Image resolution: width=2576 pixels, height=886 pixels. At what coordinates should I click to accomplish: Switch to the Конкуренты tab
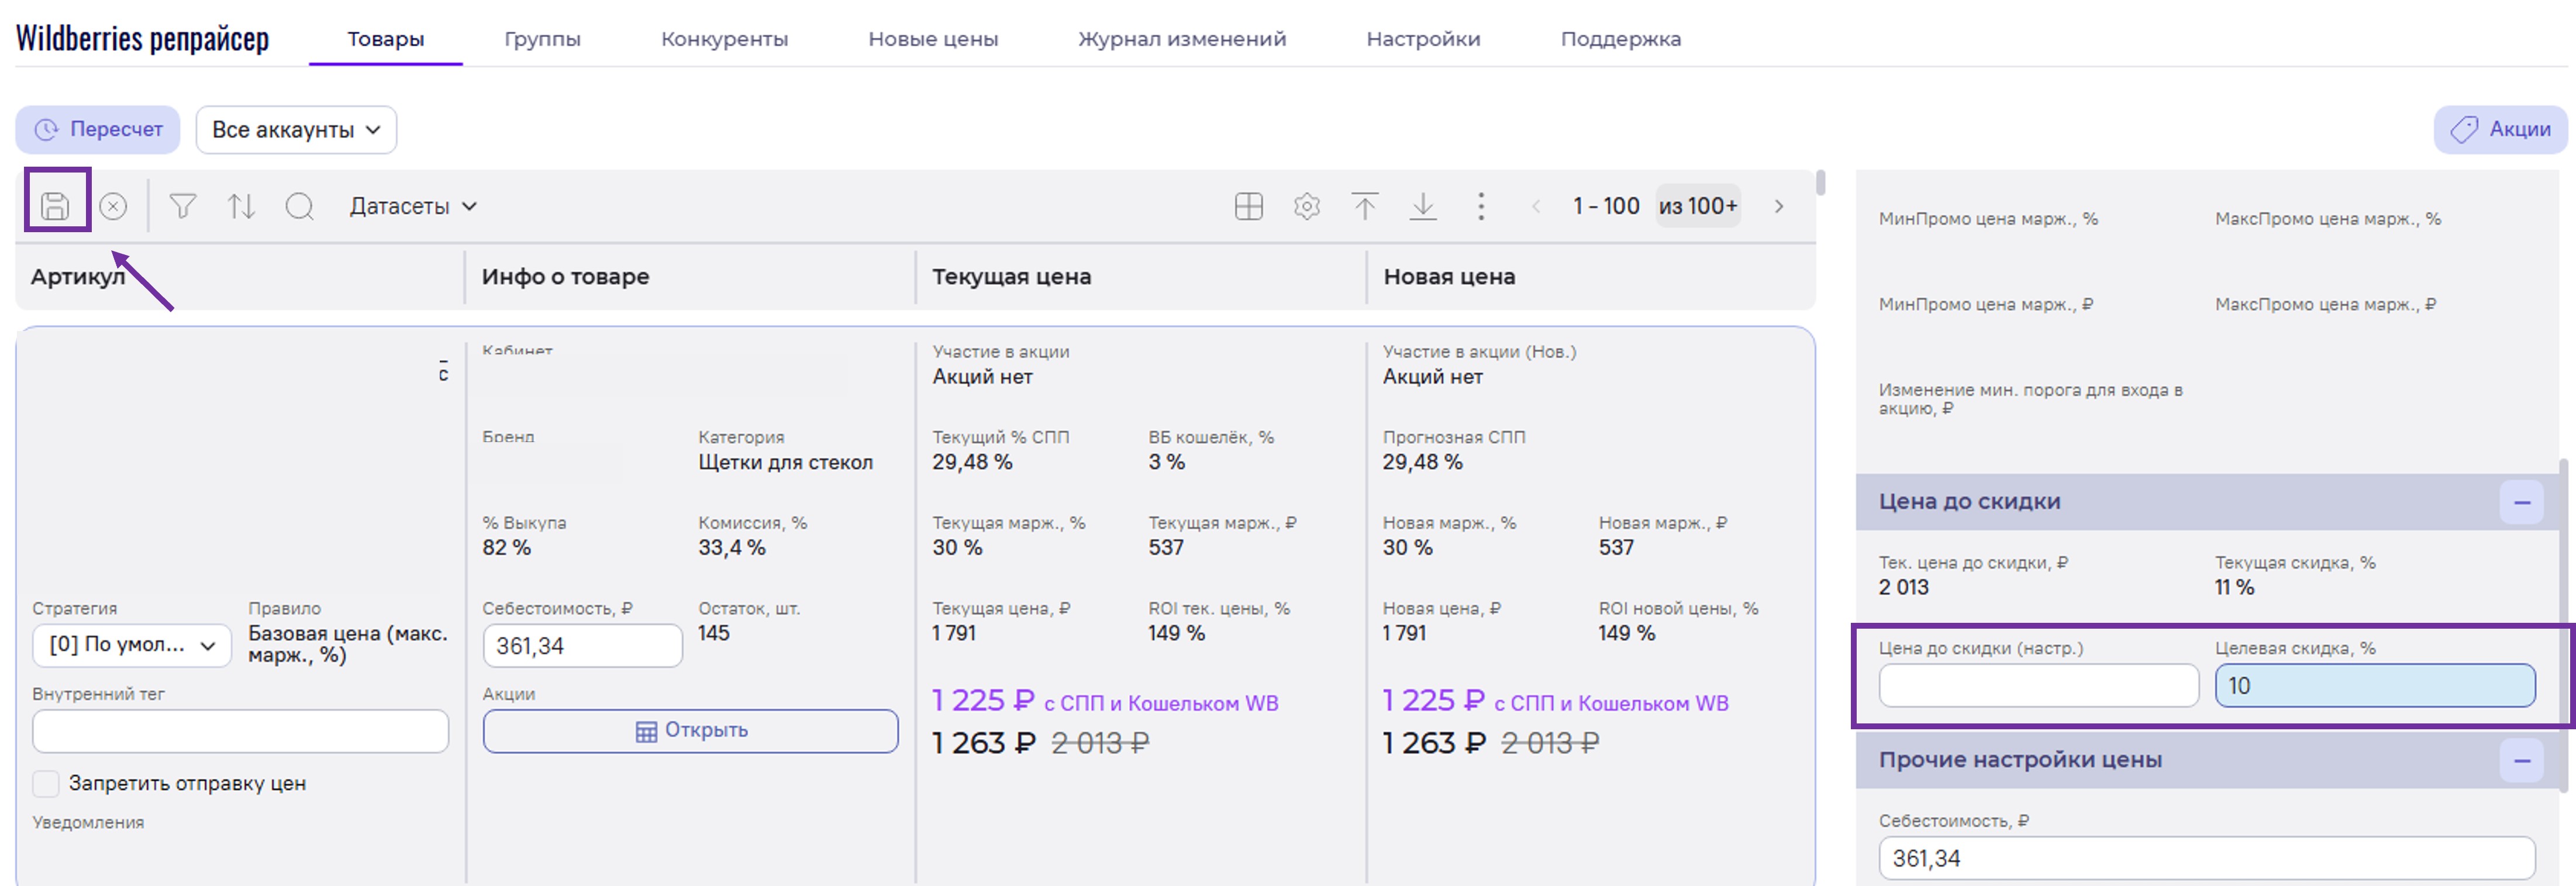coord(724,39)
